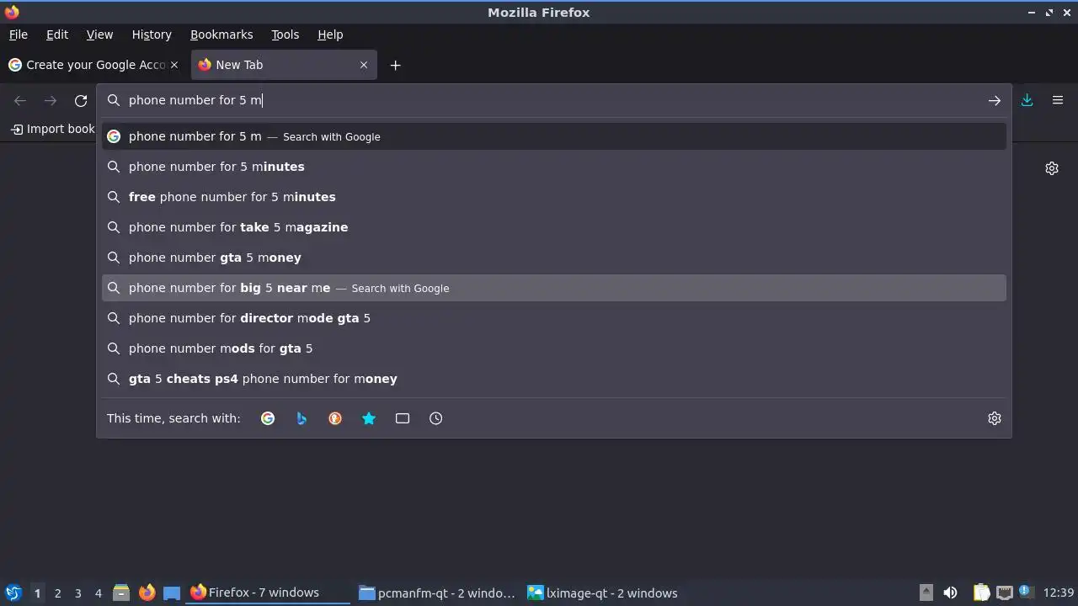Open the Firefox application menu

coord(1058,100)
